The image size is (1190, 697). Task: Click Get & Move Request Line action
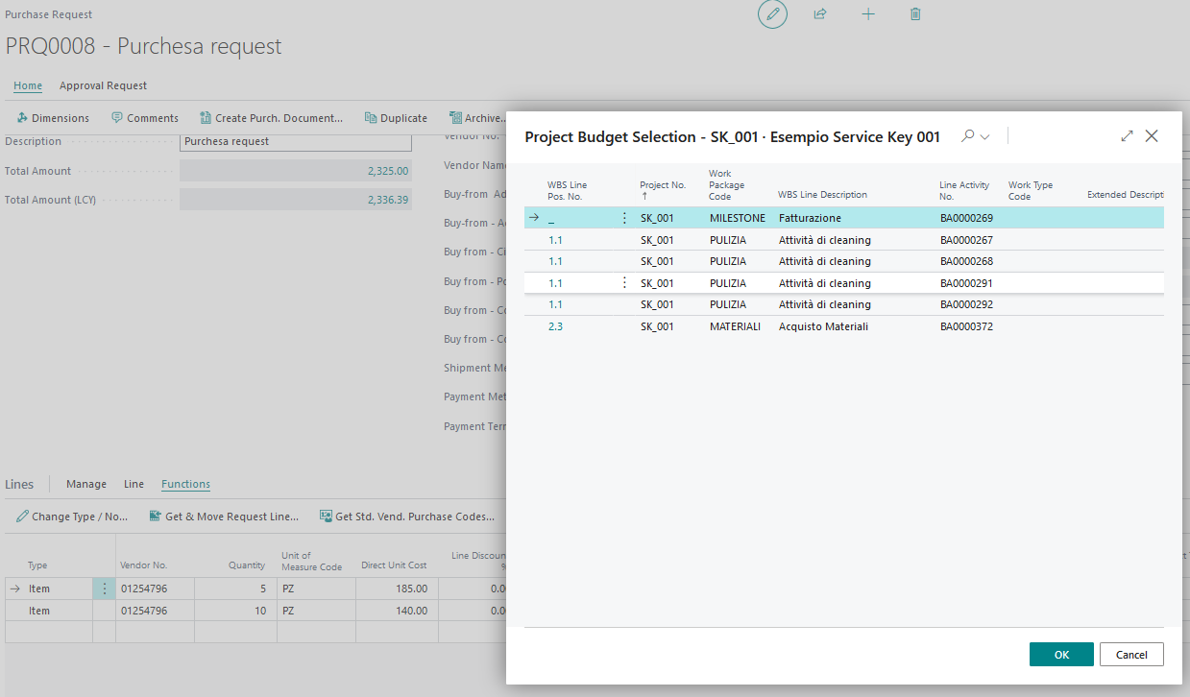[x=224, y=517]
